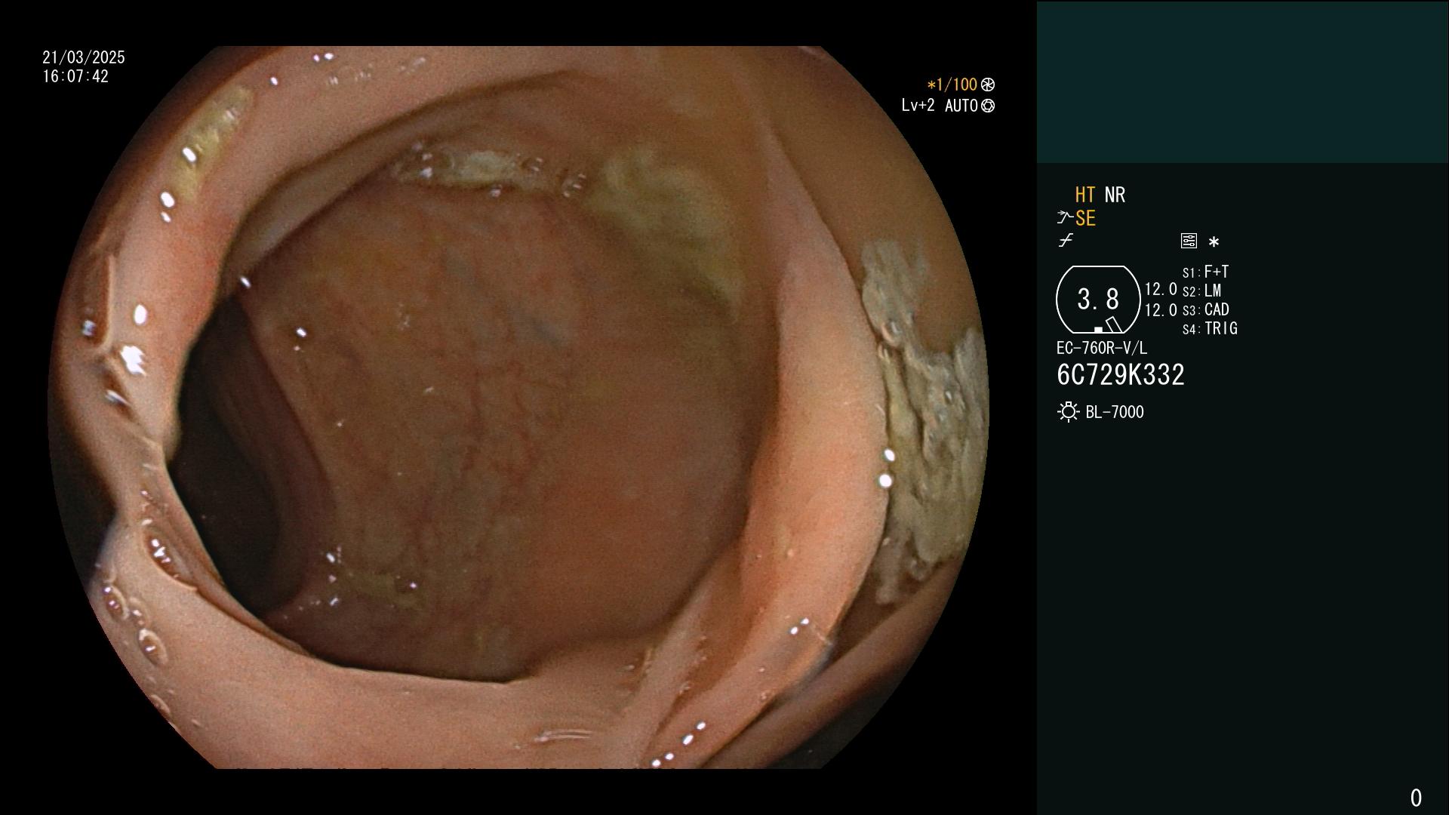Image resolution: width=1449 pixels, height=815 pixels.
Task: Click the scope diameter shape showing 3.8
Action: 1098,300
